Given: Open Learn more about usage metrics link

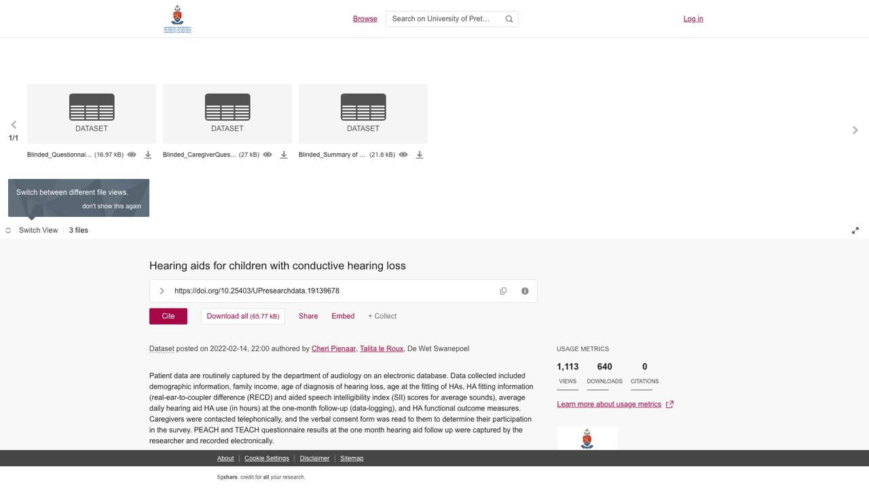Looking at the screenshot, I should [x=615, y=404].
